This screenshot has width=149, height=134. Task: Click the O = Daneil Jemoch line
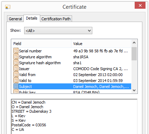click(27, 107)
